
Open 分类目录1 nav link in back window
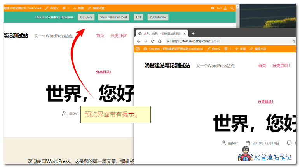[x=119, y=36]
